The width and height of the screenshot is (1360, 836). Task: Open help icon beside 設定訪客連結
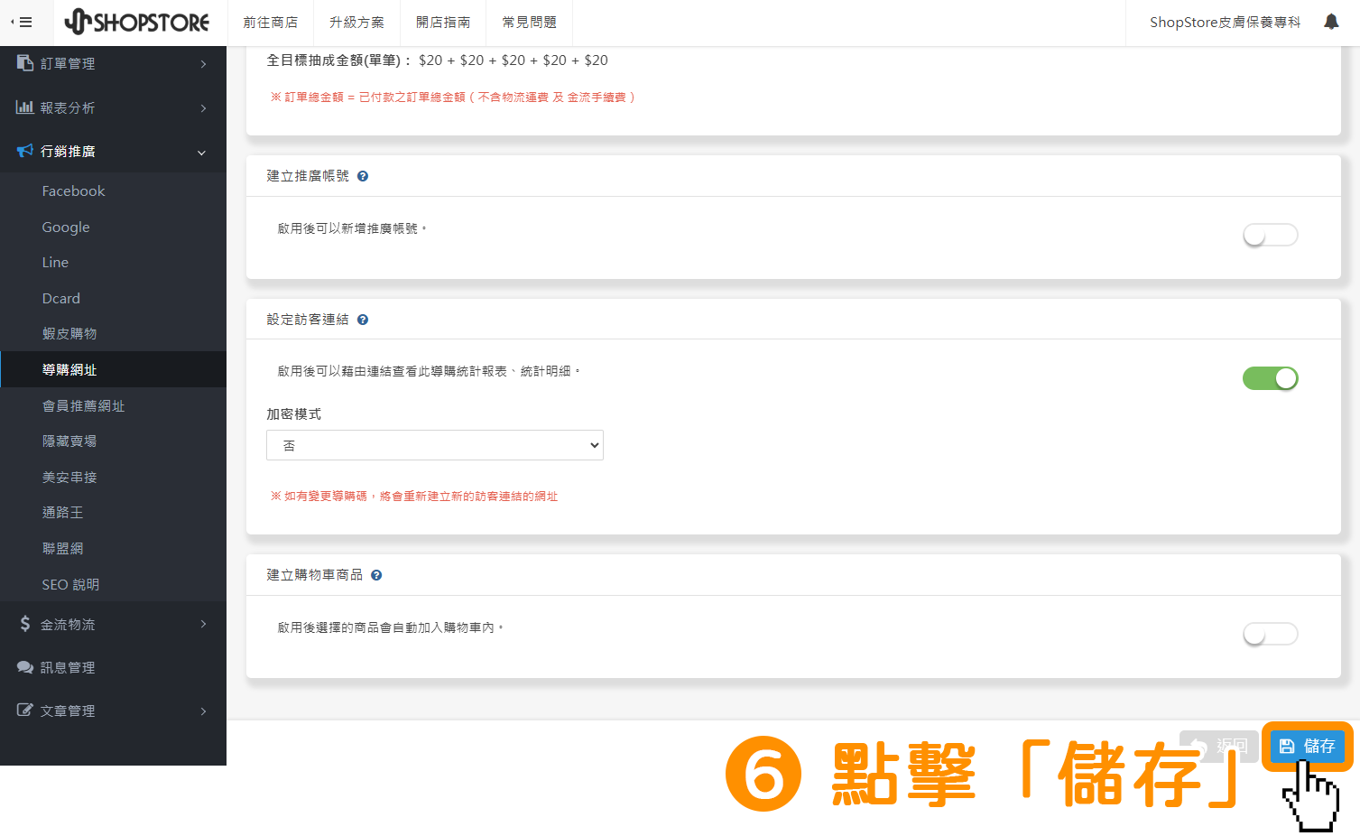click(x=363, y=320)
